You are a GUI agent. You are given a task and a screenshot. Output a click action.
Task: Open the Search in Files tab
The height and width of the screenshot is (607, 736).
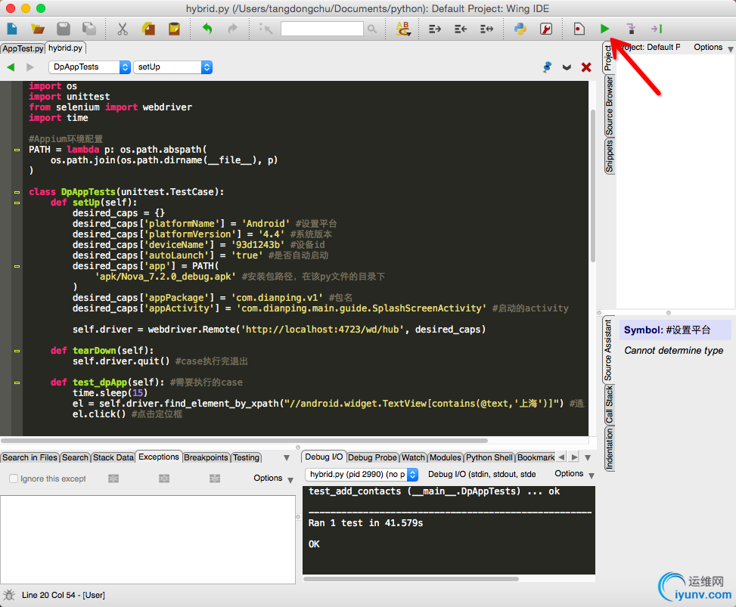[x=30, y=457]
